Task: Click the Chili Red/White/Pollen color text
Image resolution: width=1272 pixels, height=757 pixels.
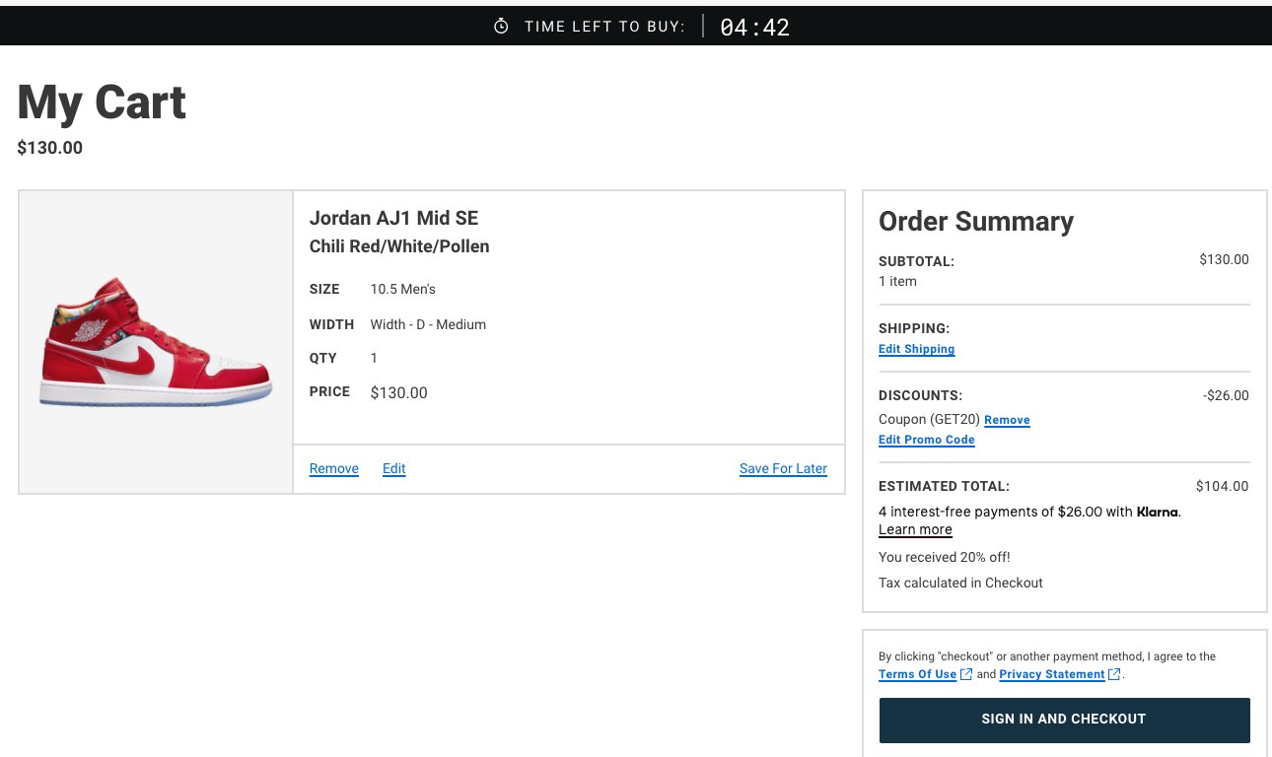Action: click(399, 246)
